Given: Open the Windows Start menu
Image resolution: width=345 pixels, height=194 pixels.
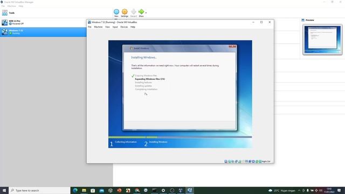Looking at the screenshot, I should point(4,190).
